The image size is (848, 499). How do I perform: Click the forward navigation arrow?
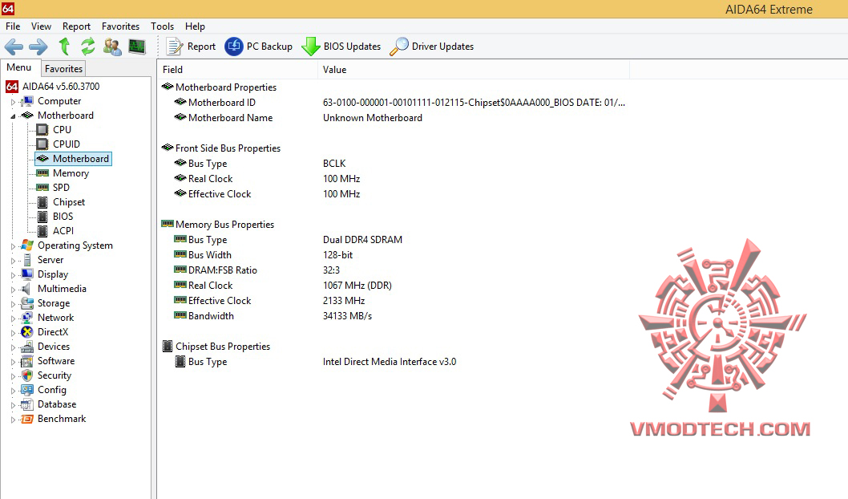[x=38, y=47]
